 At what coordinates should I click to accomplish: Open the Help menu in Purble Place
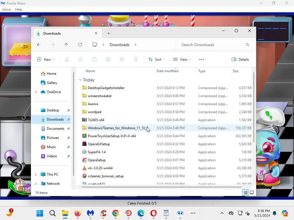click(x=18, y=9)
